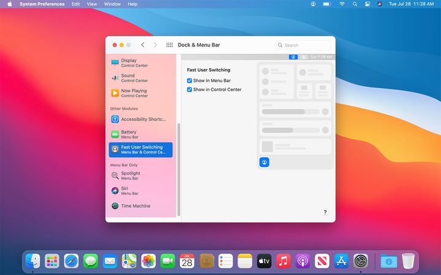
Task: Select Accessibility Shortcuts in the sidebar
Action: (141, 119)
